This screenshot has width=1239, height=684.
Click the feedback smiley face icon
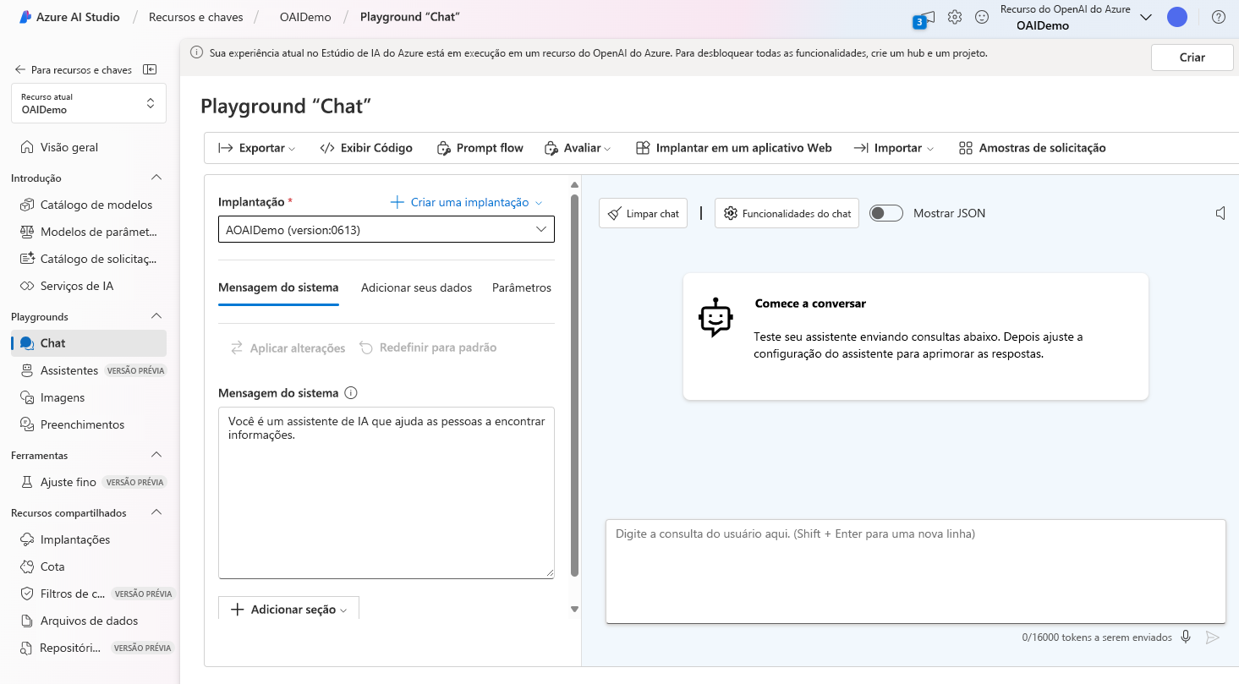982,17
